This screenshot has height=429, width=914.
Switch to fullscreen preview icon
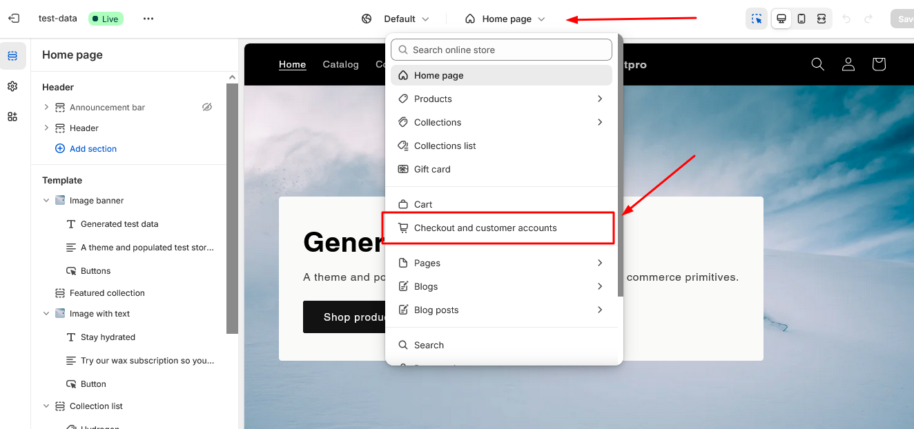[821, 19]
